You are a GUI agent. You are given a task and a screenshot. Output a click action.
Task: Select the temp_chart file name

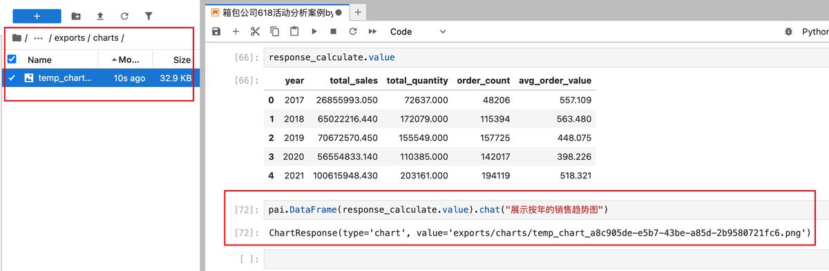click(65, 78)
